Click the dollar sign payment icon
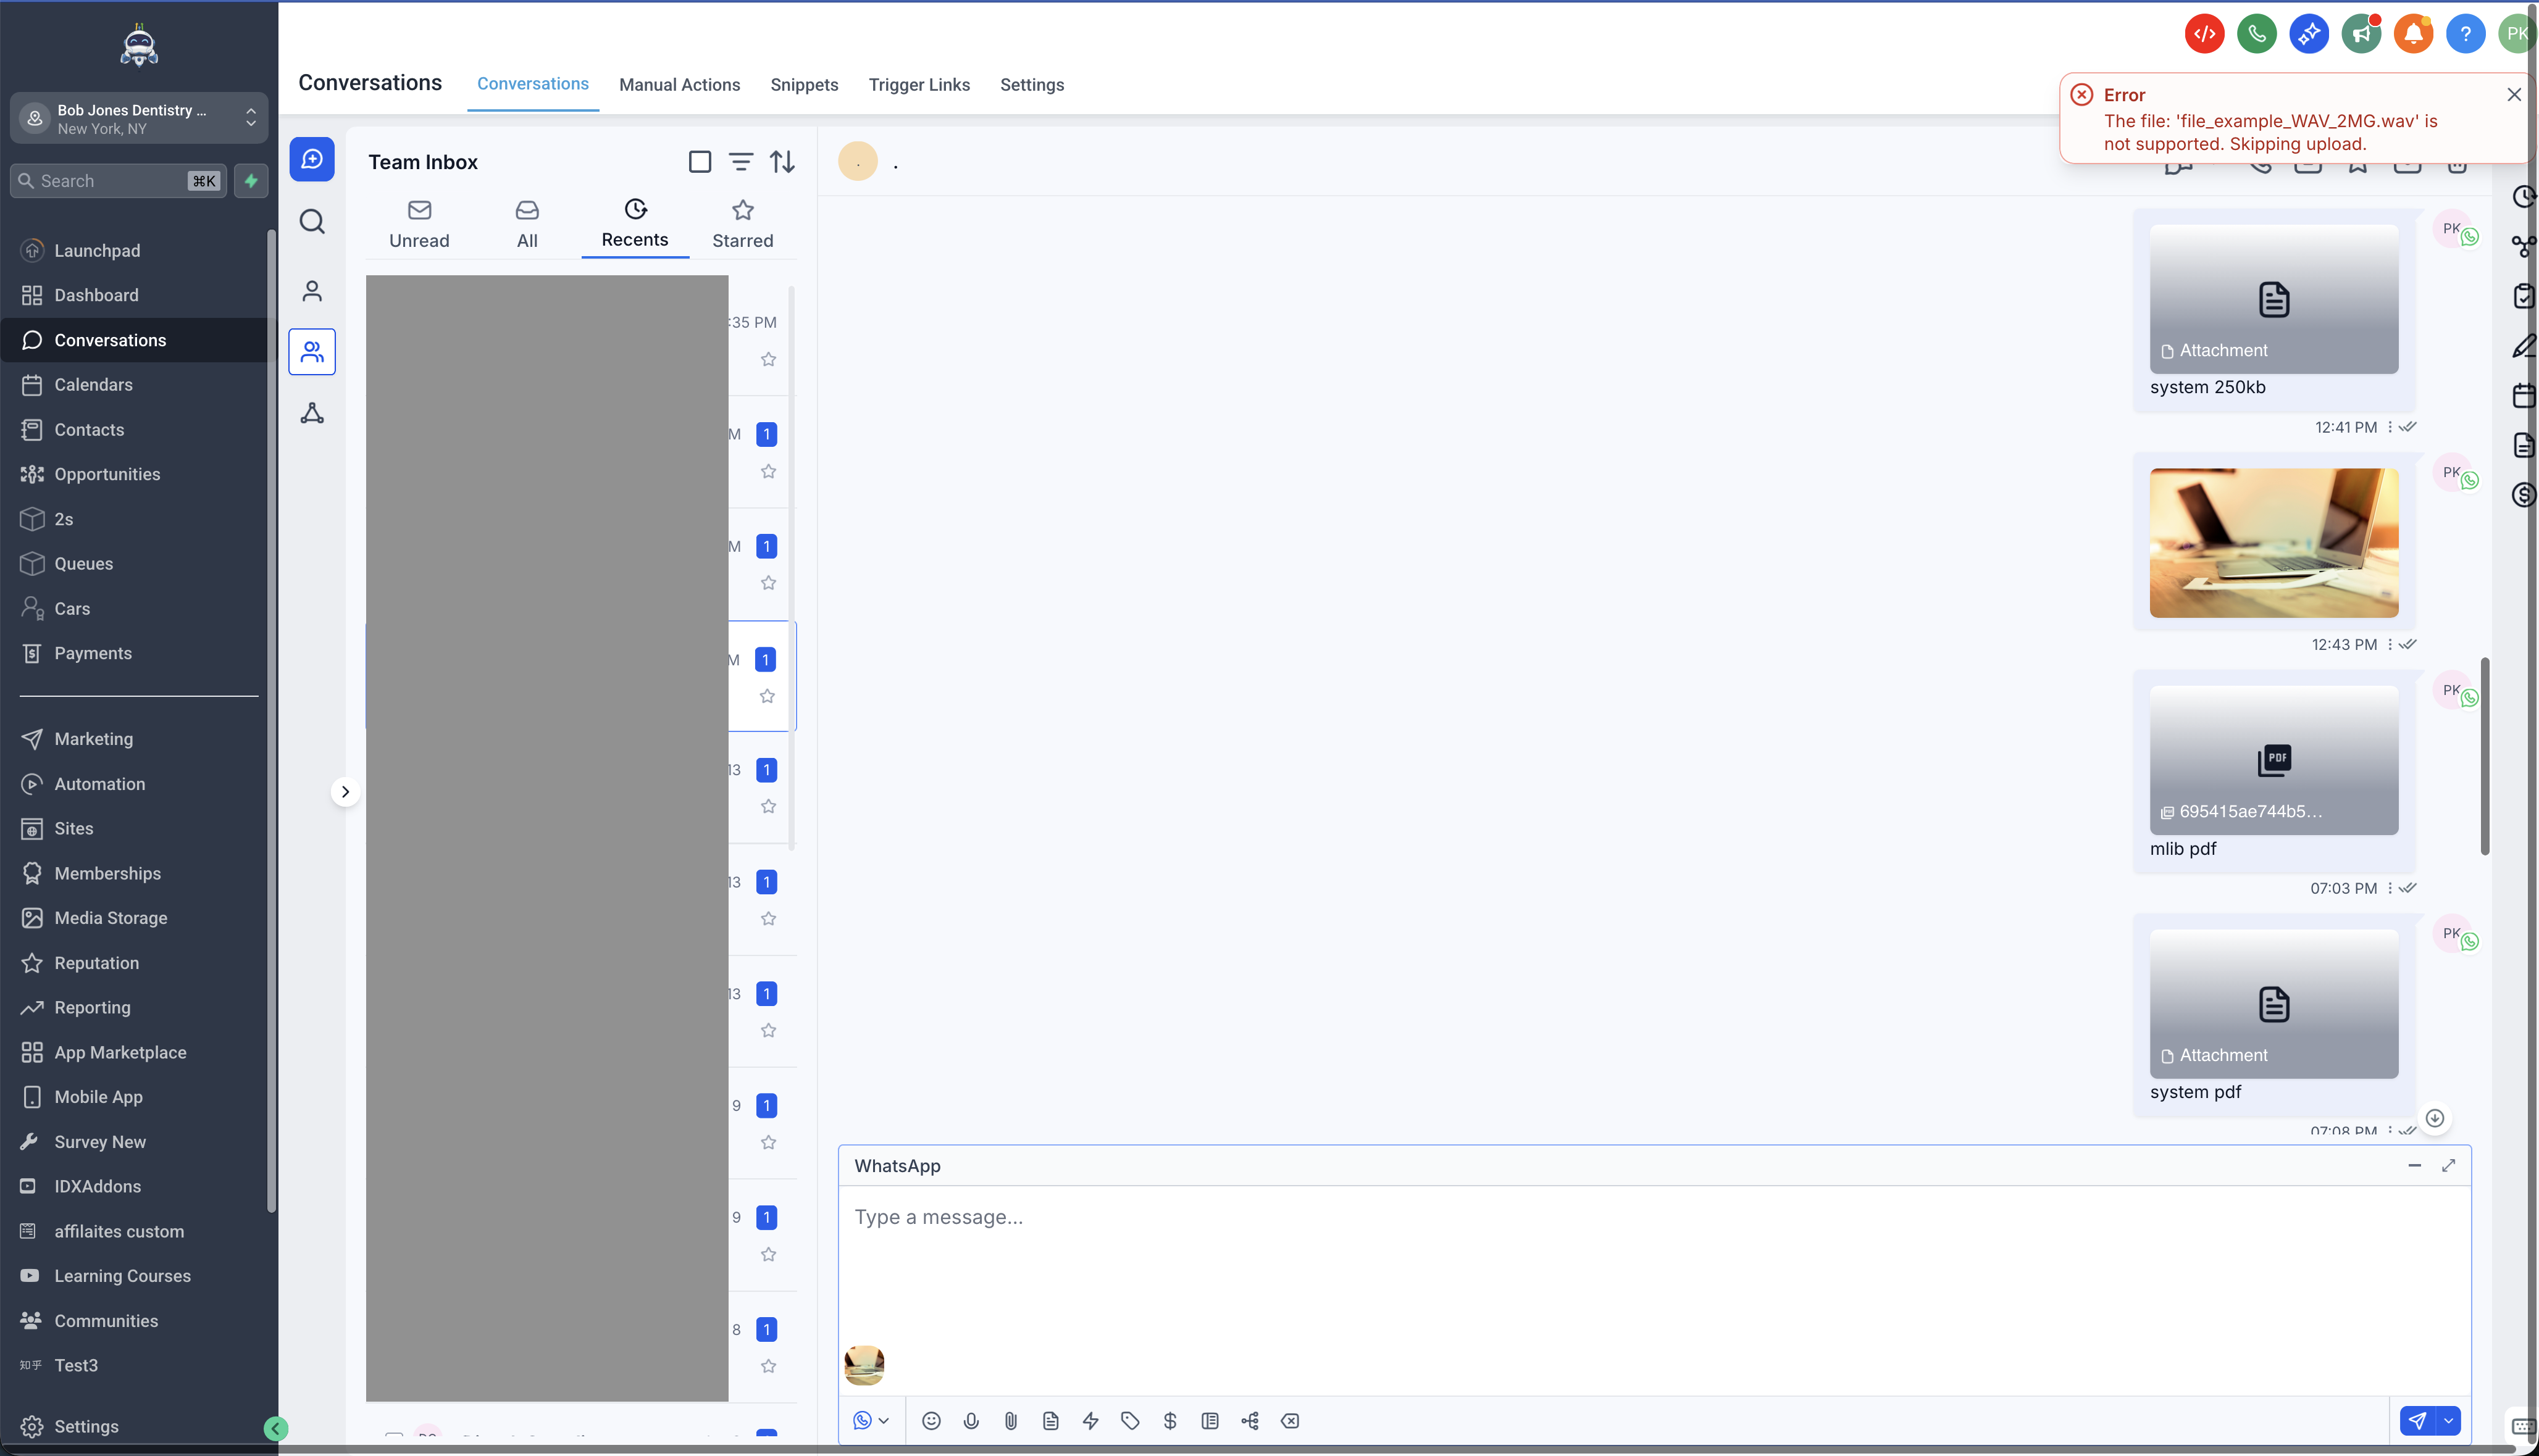2539x1456 pixels. coord(1169,1421)
